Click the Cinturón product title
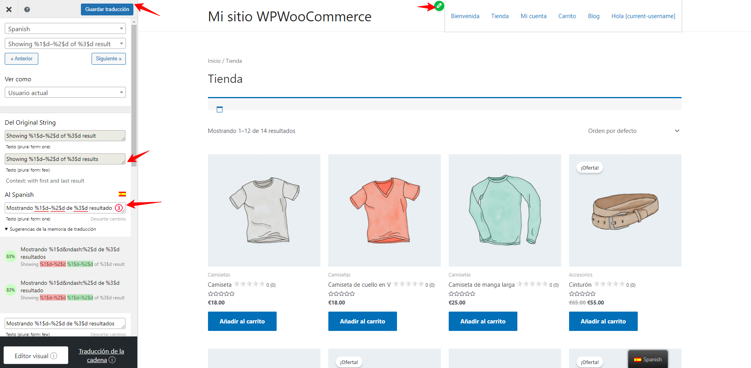751x368 pixels. [580, 285]
